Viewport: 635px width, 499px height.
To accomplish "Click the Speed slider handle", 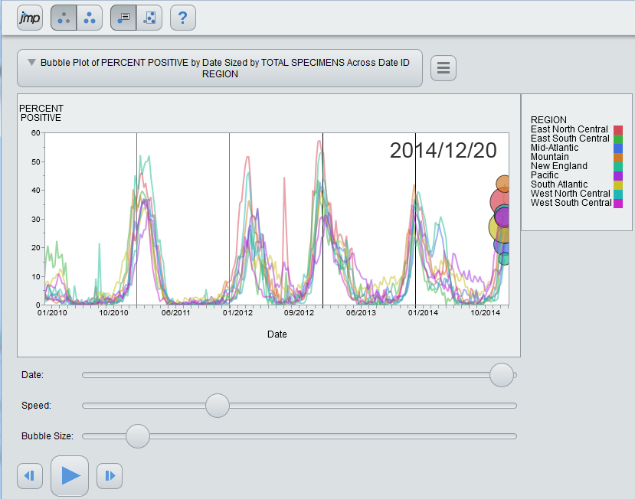I will pos(218,406).
